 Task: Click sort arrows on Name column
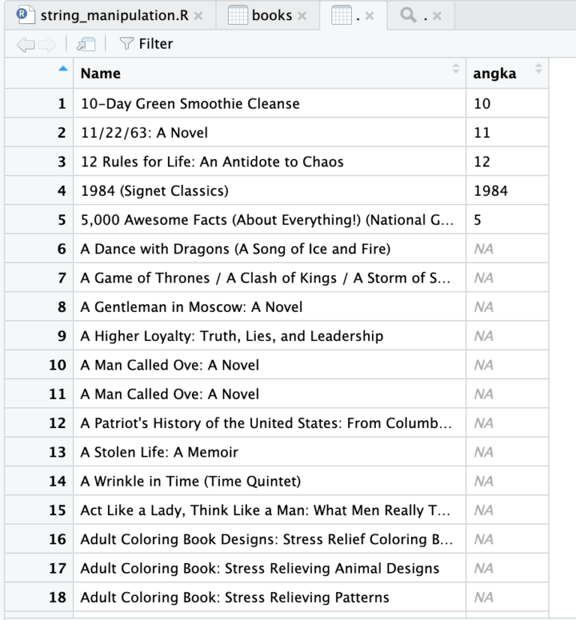tap(454, 70)
